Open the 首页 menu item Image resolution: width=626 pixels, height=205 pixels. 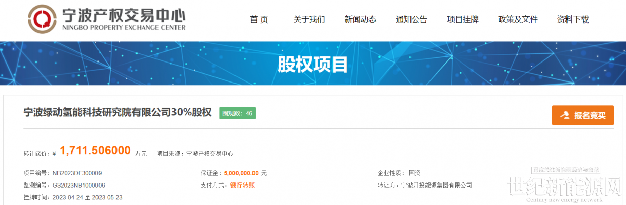pyautogui.click(x=259, y=19)
